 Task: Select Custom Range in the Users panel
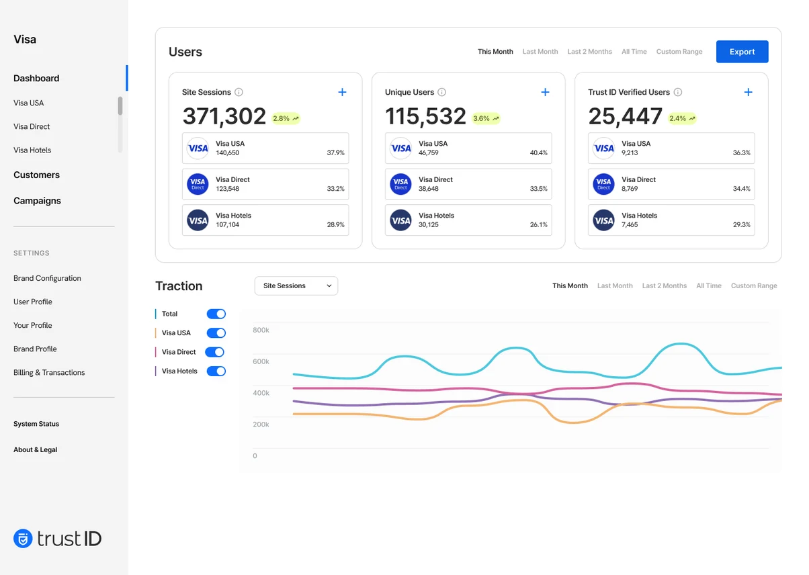click(679, 52)
